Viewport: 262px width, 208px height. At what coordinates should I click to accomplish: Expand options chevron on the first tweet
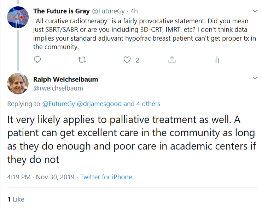(254, 11)
